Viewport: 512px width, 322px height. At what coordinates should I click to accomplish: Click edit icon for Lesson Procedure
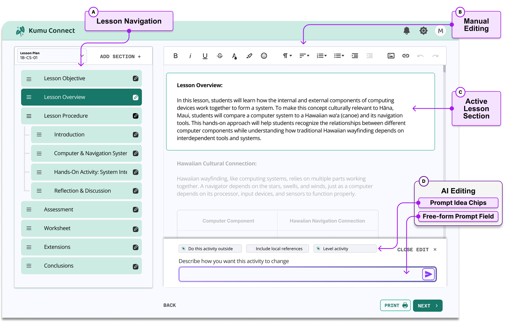[x=135, y=116]
